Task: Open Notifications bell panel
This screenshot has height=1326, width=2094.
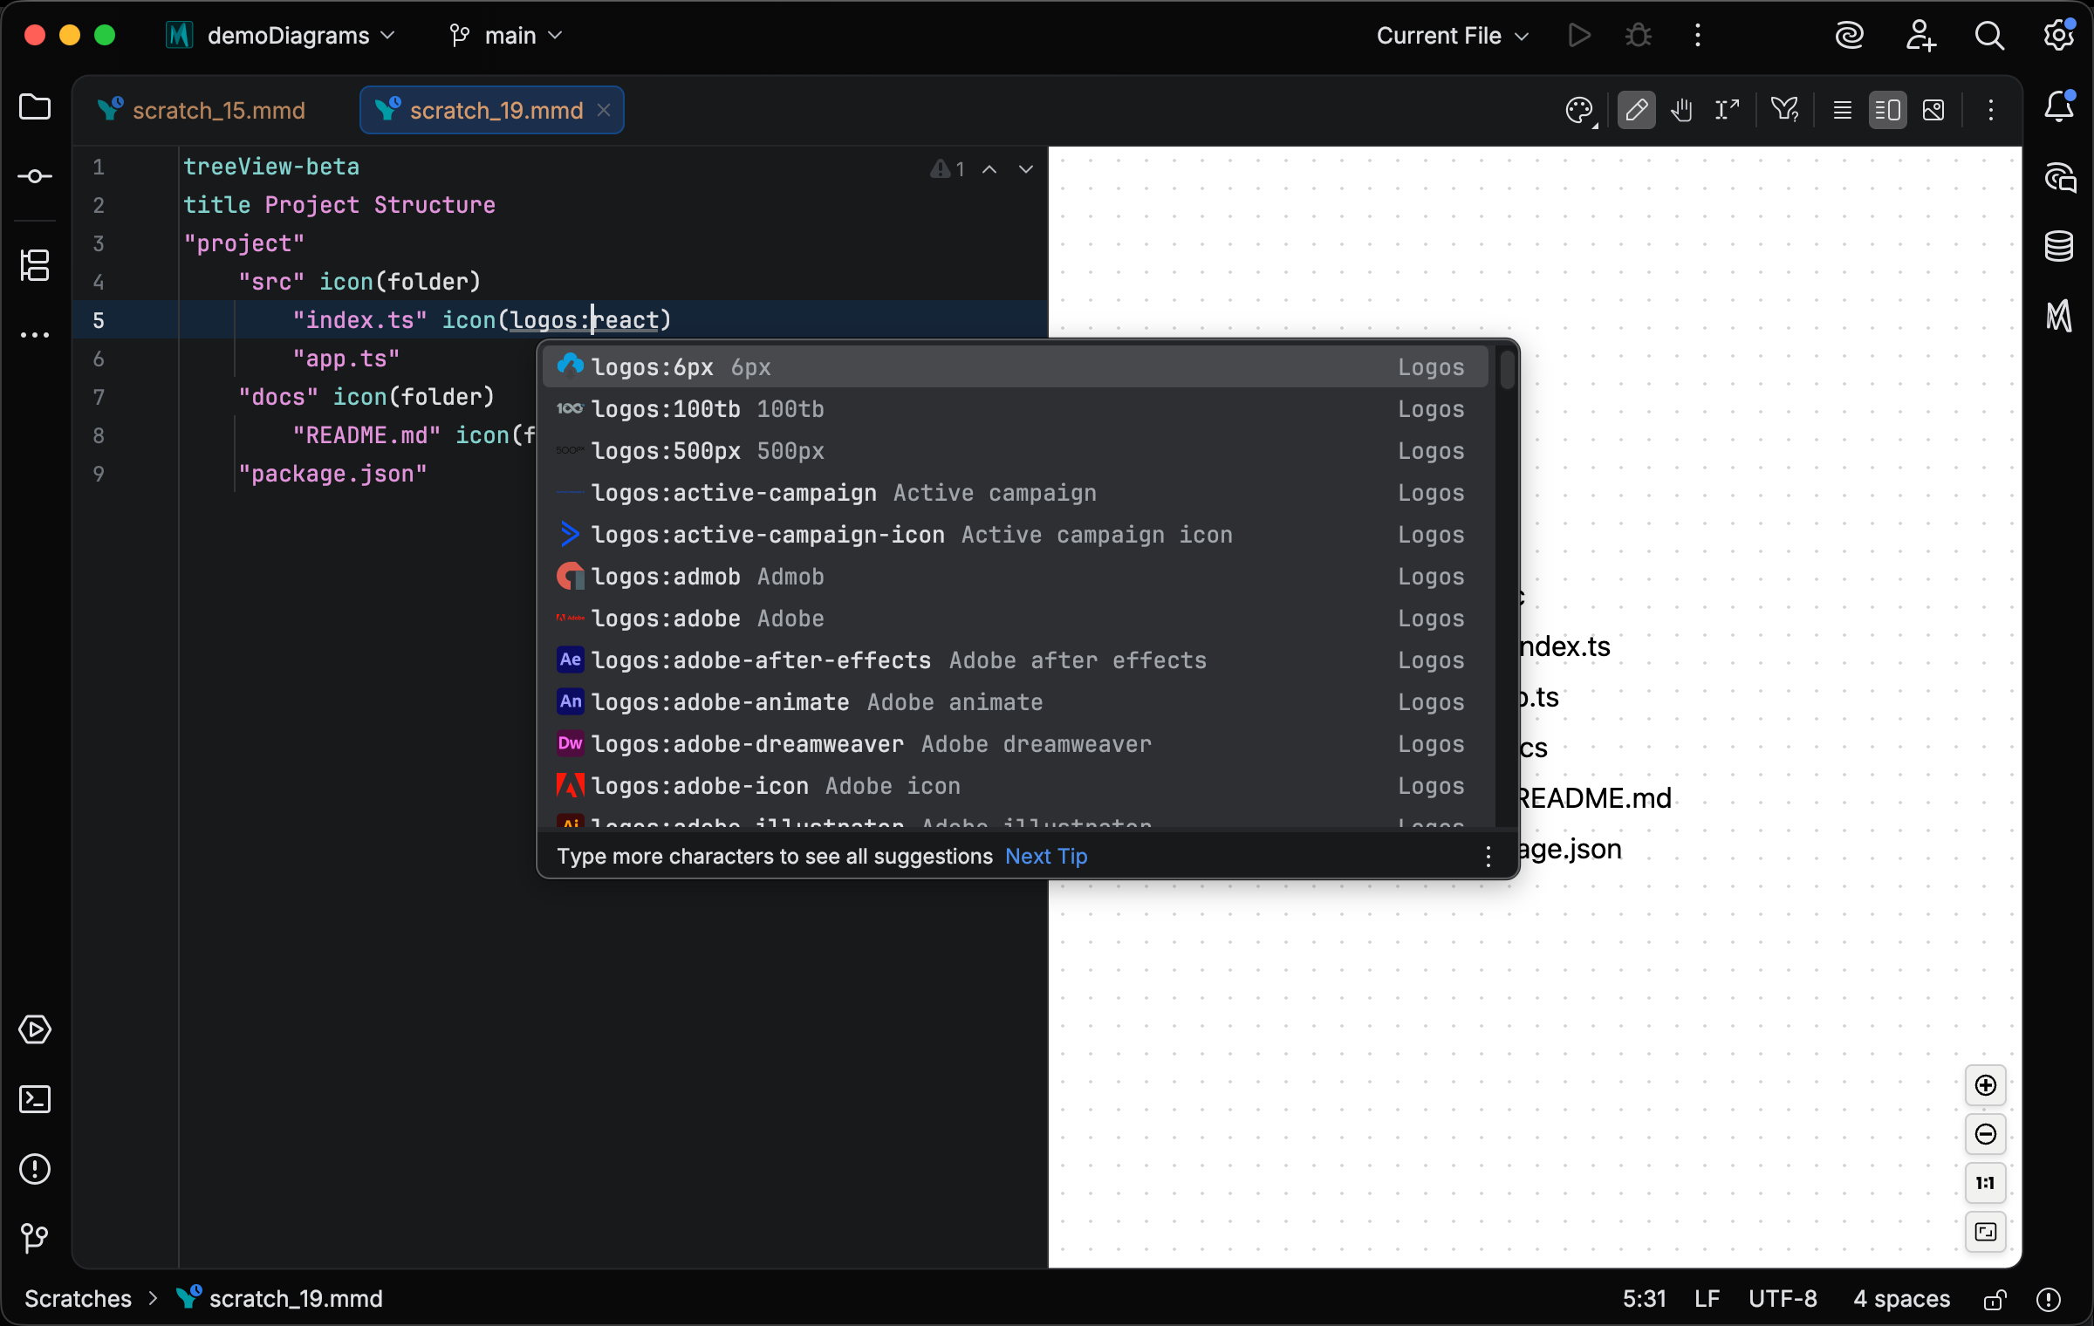Action: point(2059,107)
